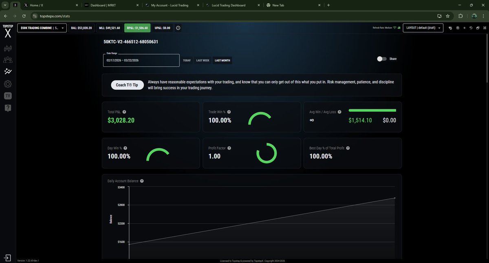Open Chrome three-dot menu
The image size is (489, 263).
(x=483, y=16)
